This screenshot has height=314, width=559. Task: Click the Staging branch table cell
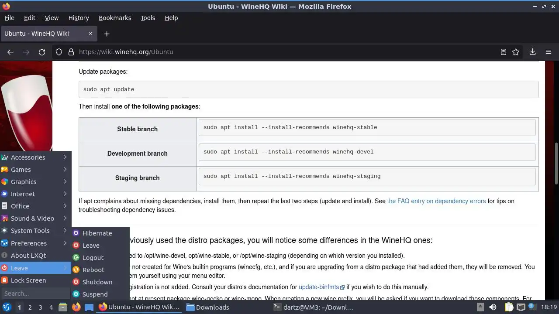pyautogui.click(x=138, y=178)
